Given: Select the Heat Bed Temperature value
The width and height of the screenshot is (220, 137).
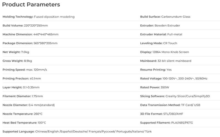Looking at the screenshot, I should pyautogui.click(x=42, y=122).
